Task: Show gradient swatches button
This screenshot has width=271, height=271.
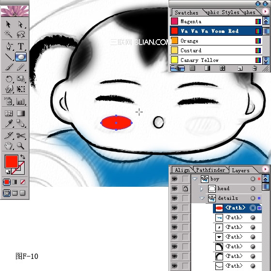Action: point(207,68)
